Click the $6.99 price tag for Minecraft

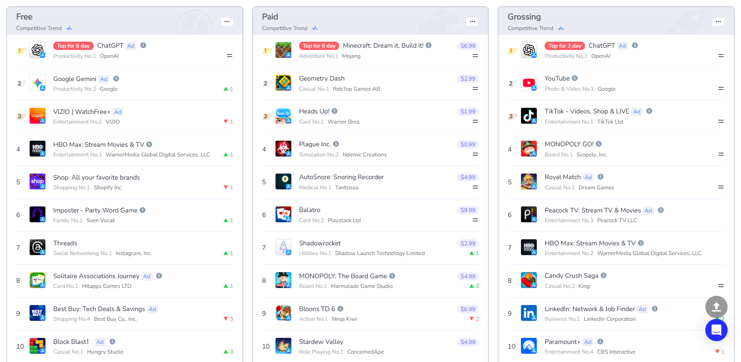click(468, 46)
